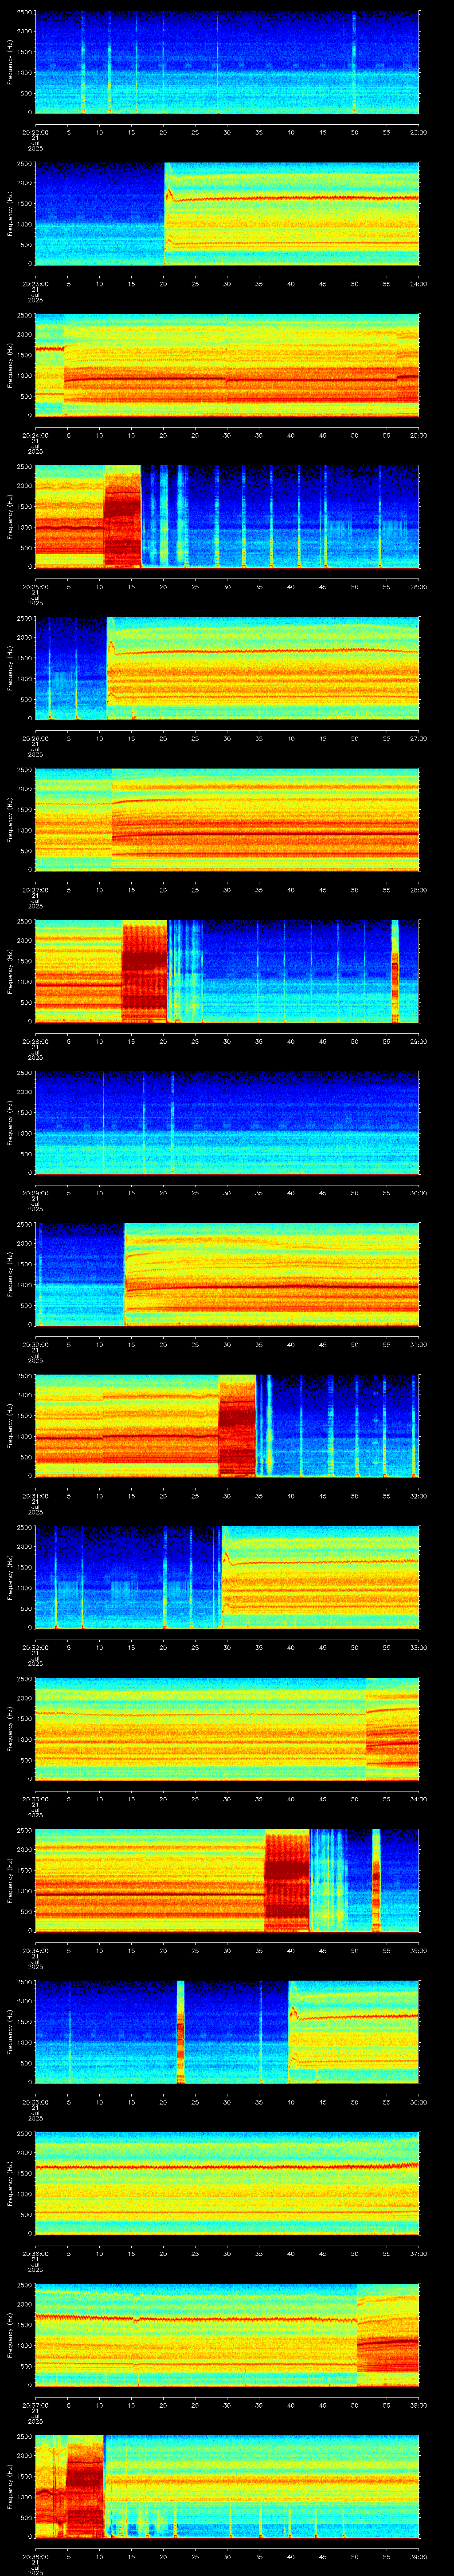454x2576 pixels.
Task: Click the 20:34:00 start time label
Action: [35, 1950]
